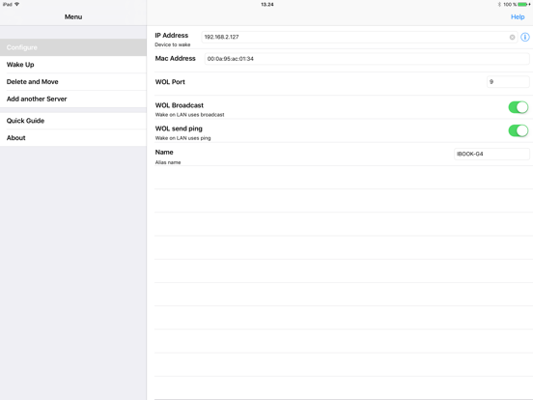Edit the IP Address field 192.168.2.127

point(358,37)
